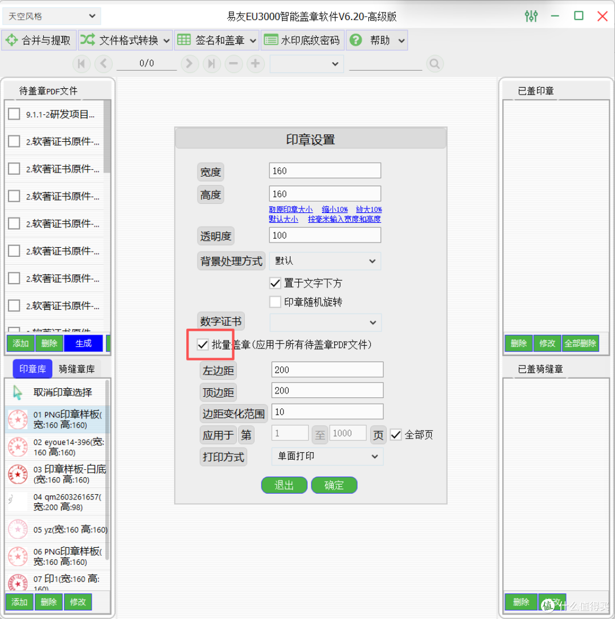Viewport: 615px width, 619px height.
Task: Click the 边距变化范围 input field
Action: tap(327, 411)
